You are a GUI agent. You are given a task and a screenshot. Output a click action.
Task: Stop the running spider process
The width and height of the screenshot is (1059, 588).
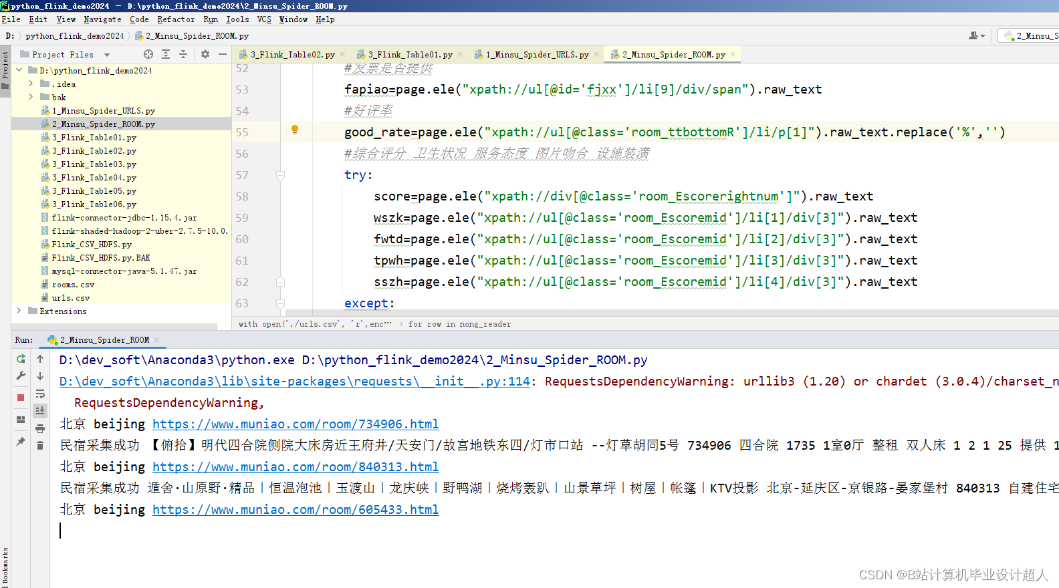[x=21, y=398]
